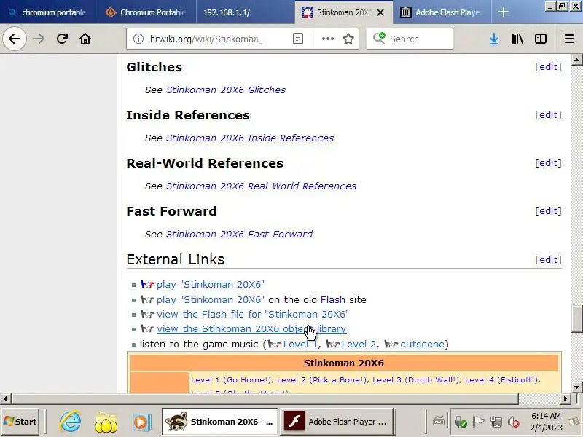Image resolution: width=583 pixels, height=437 pixels.
Task: Listen to cutscene music link
Action: click(x=422, y=344)
